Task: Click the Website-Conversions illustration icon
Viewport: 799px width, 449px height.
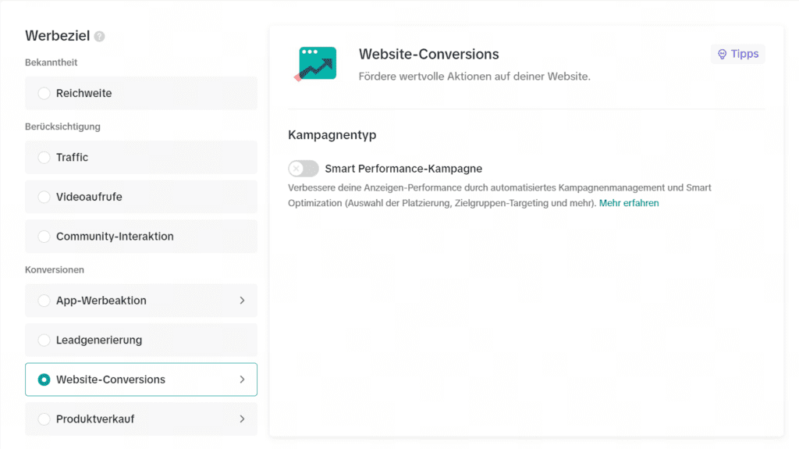Action: point(317,64)
